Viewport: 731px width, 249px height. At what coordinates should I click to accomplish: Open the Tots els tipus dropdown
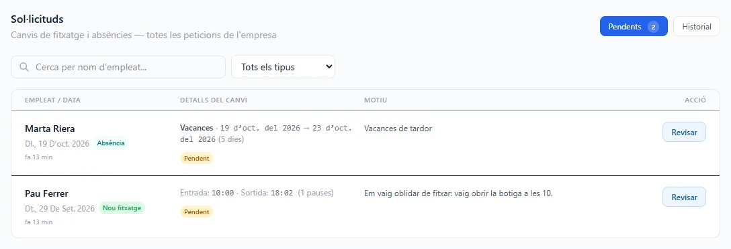283,67
